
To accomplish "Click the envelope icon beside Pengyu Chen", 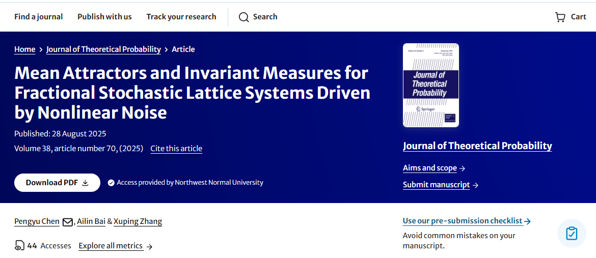I will (67, 222).
